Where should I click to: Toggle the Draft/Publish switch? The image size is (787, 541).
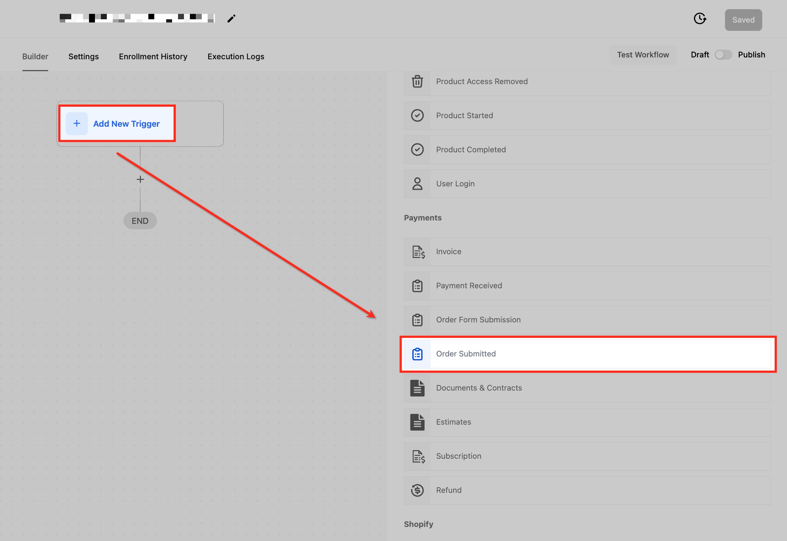click(723, 55)
